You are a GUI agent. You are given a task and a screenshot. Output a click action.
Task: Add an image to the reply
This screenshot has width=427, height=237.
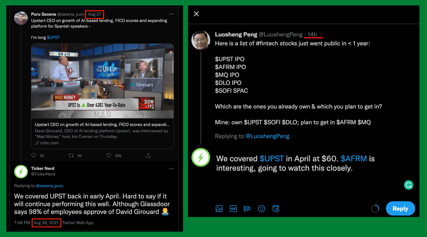point(219,209)
